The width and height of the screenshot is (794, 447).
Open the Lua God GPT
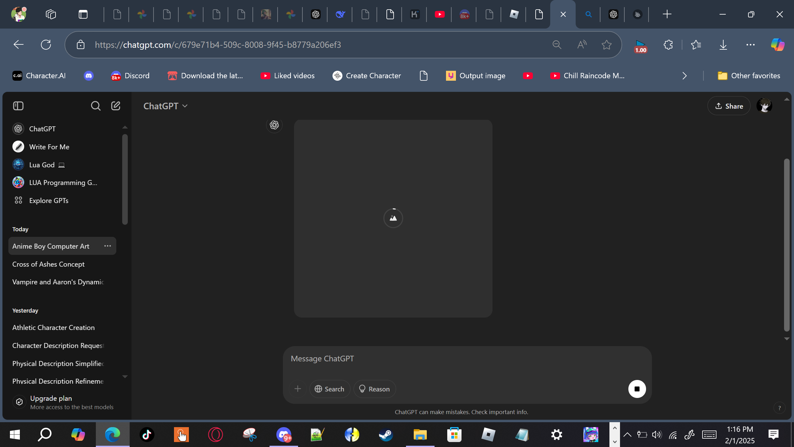click(x=42, y=165)
